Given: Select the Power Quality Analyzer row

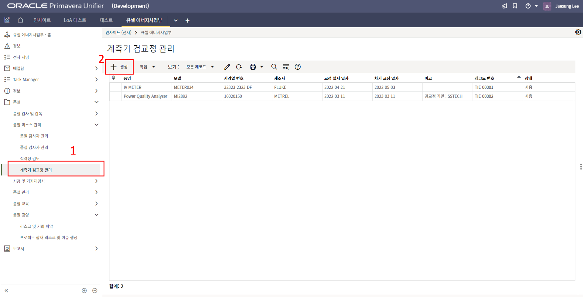Looking at the screenshot, I should tap(145, 96).
